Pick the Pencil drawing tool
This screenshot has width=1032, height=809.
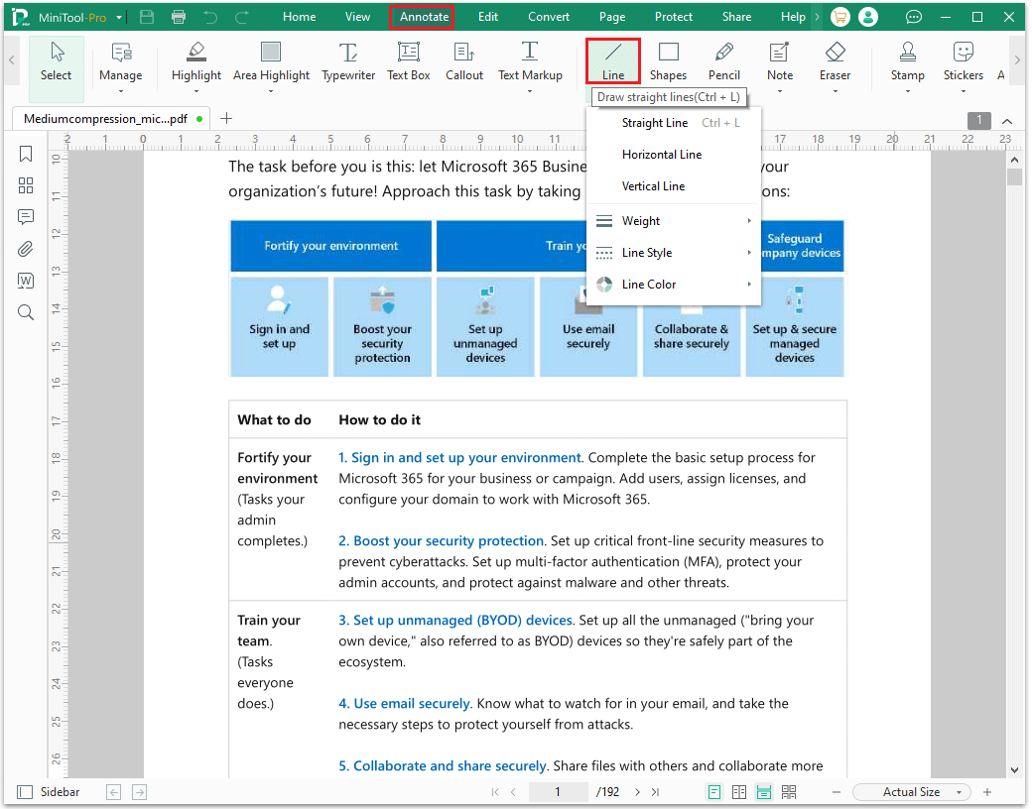click(723, 61)
